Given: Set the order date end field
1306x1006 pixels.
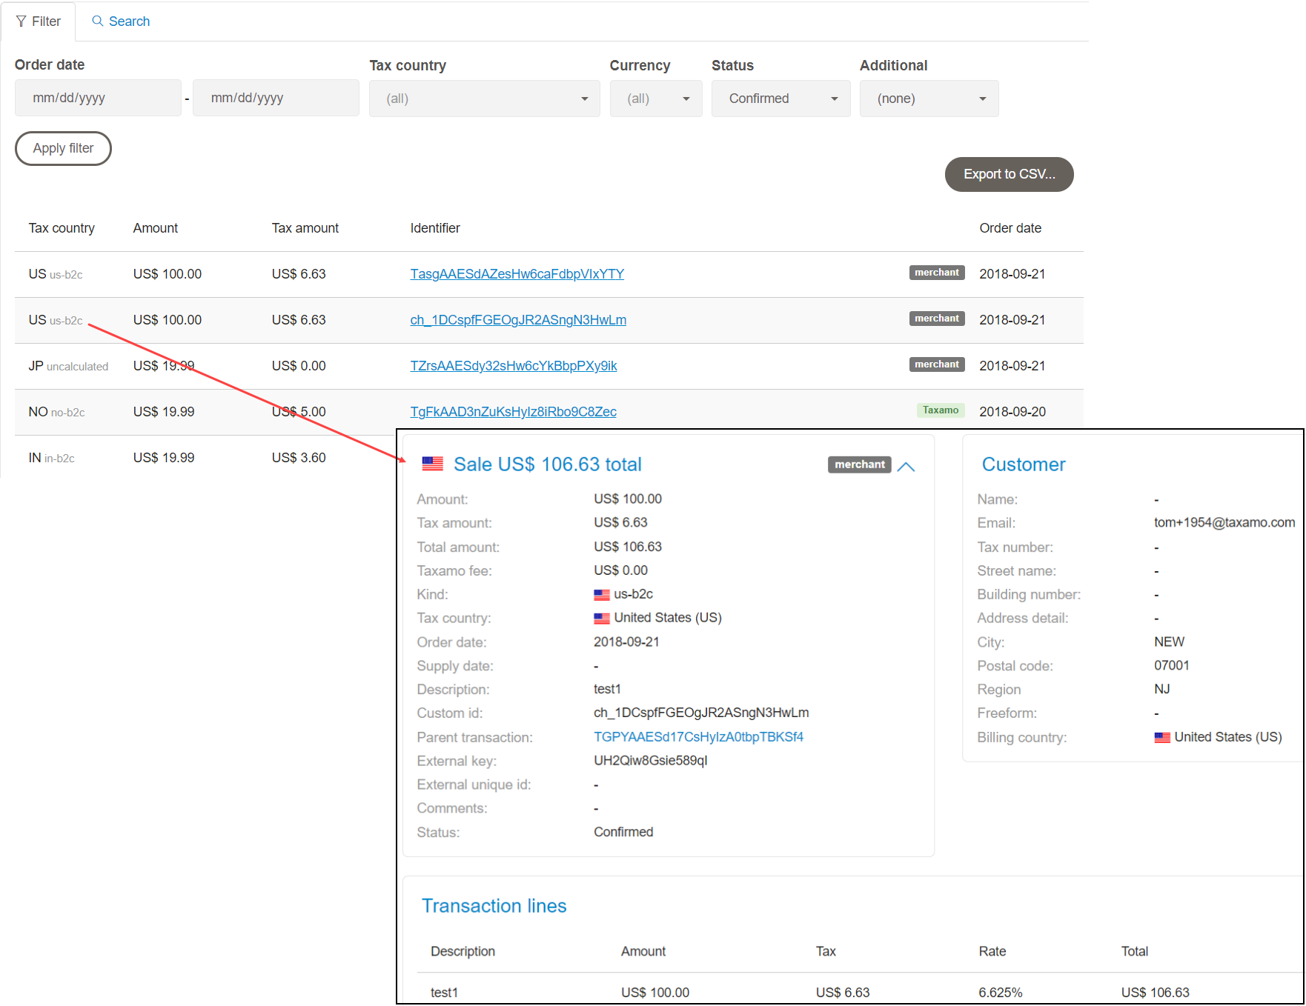Looking at the screenshot, I should click(276, 98).
